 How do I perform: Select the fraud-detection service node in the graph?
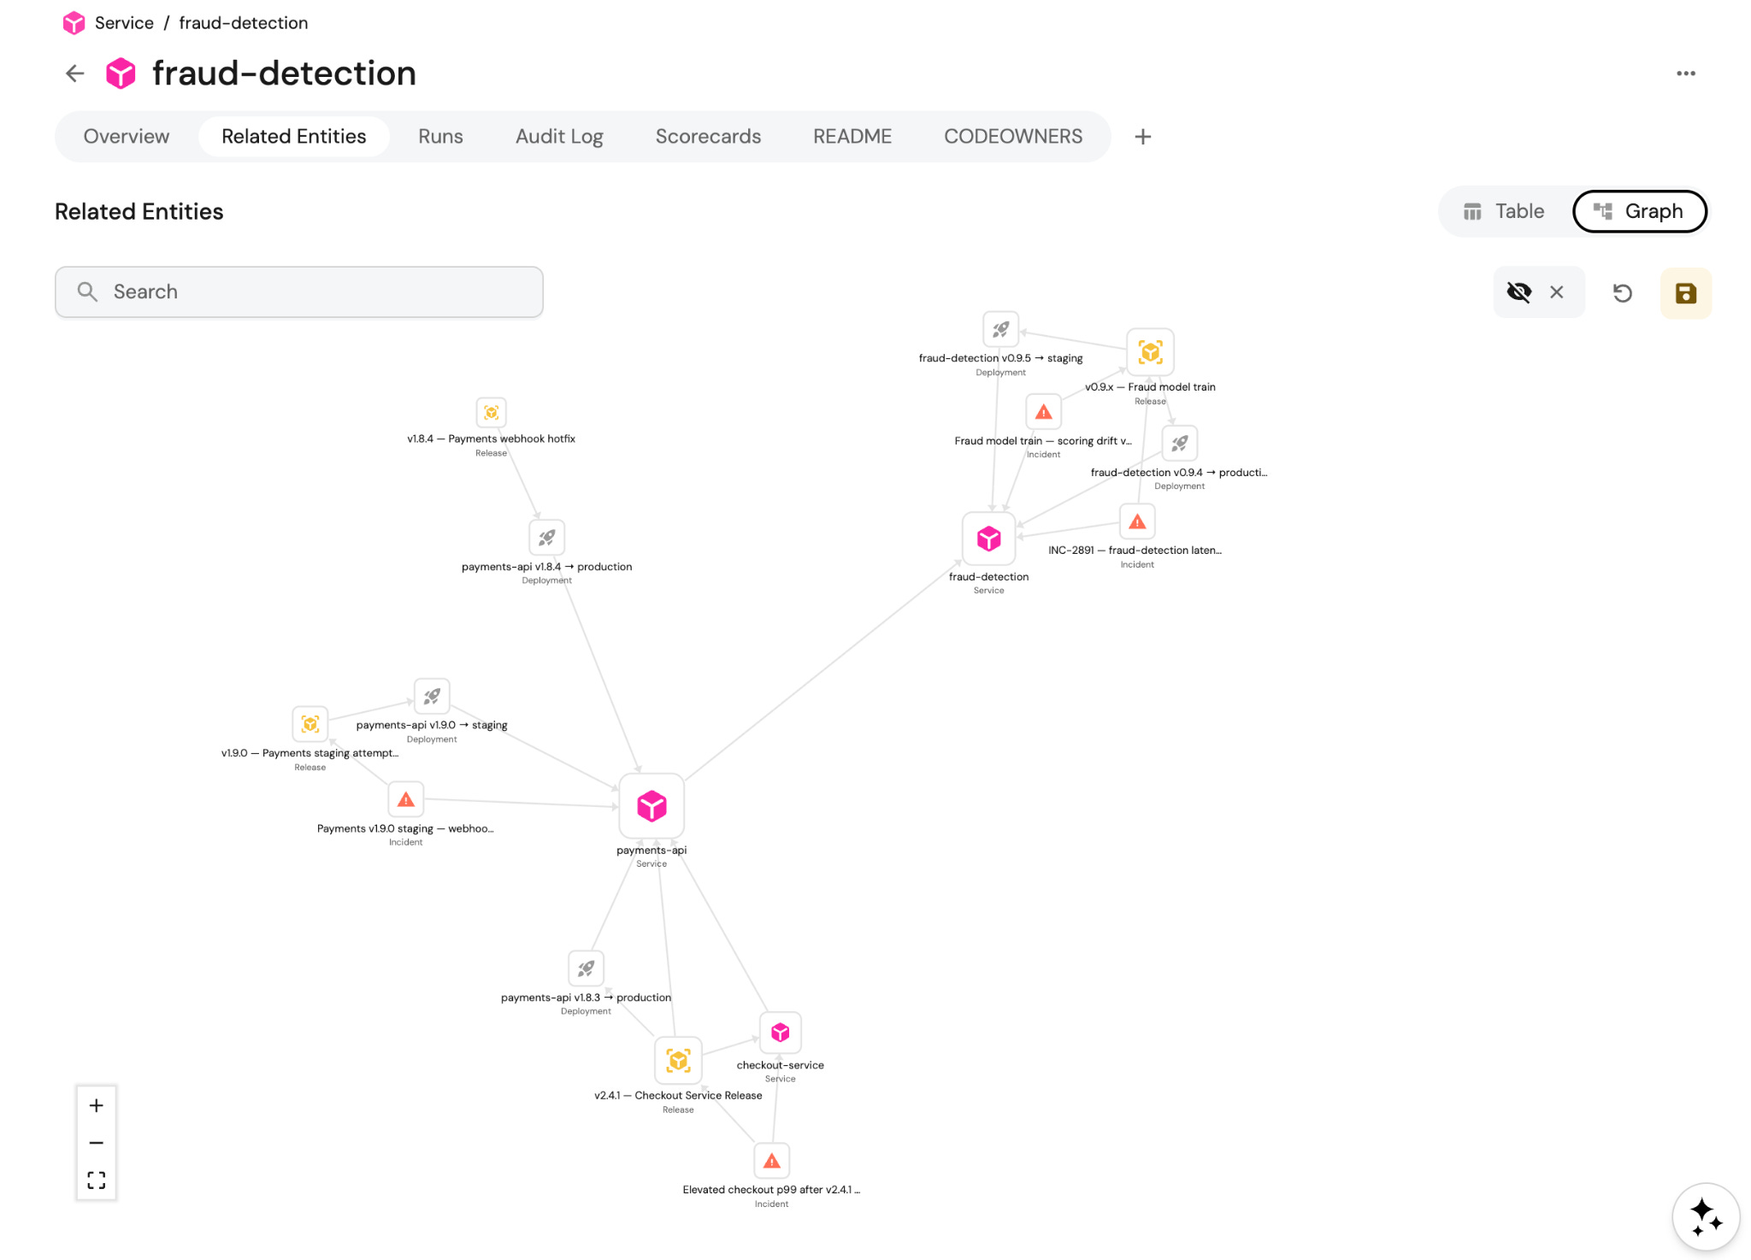click(x=988, y=539)
